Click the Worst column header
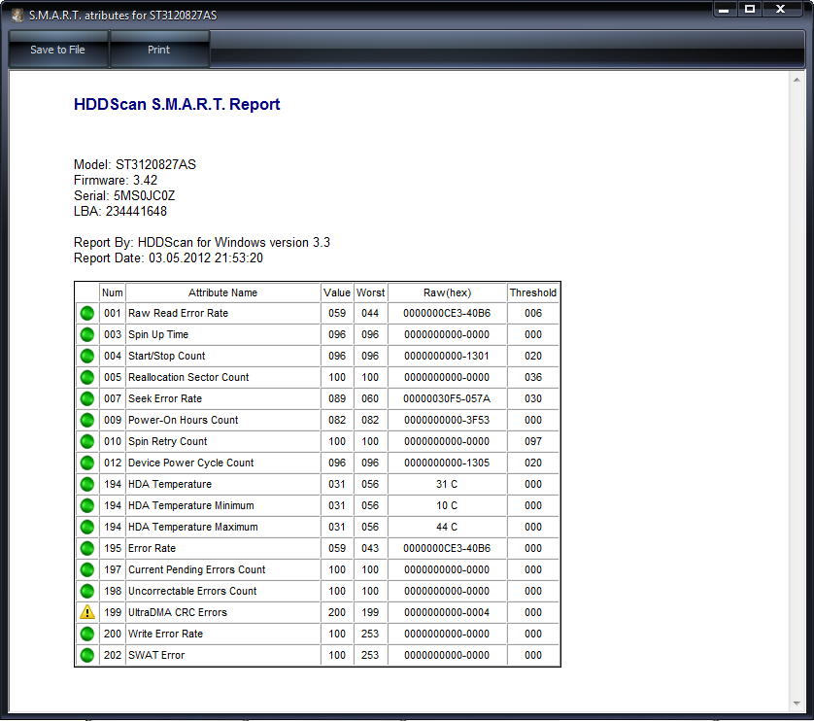The width and height of the screenshot is (814, 721). pos(370,292)
